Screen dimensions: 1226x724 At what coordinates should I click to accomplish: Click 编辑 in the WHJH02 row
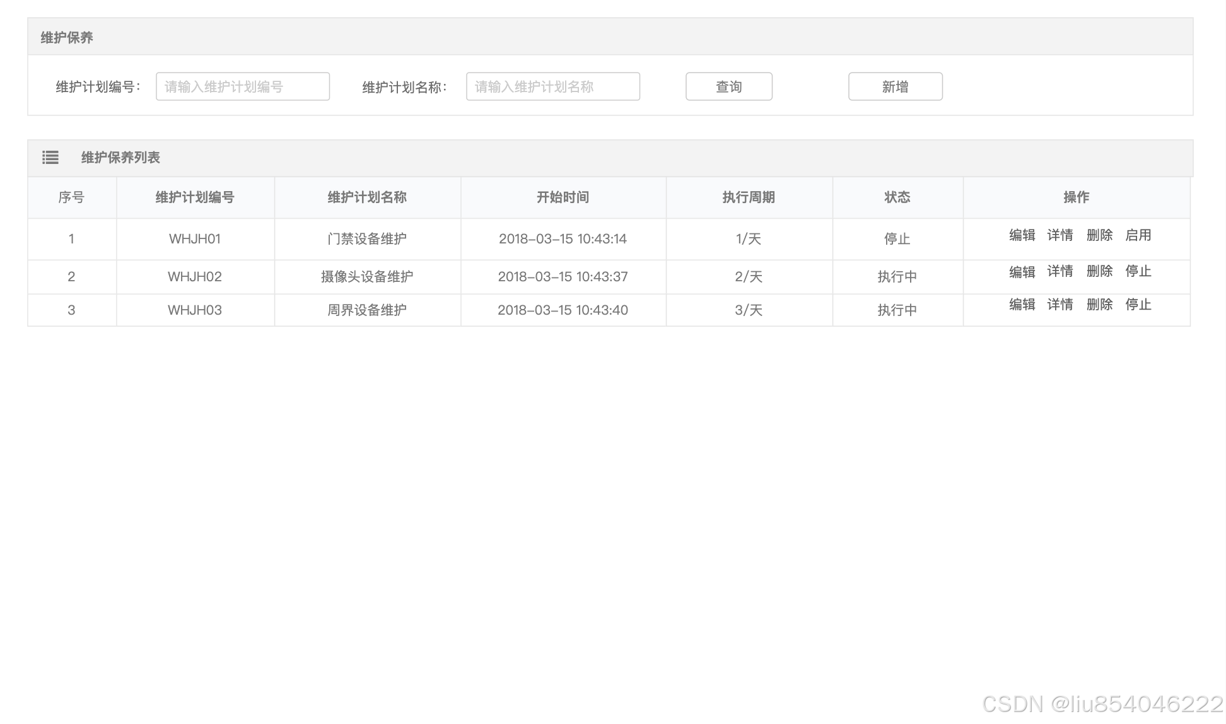pos(1022,272)
